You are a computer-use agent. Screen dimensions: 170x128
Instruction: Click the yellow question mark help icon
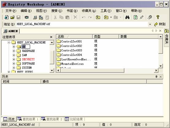158,17
